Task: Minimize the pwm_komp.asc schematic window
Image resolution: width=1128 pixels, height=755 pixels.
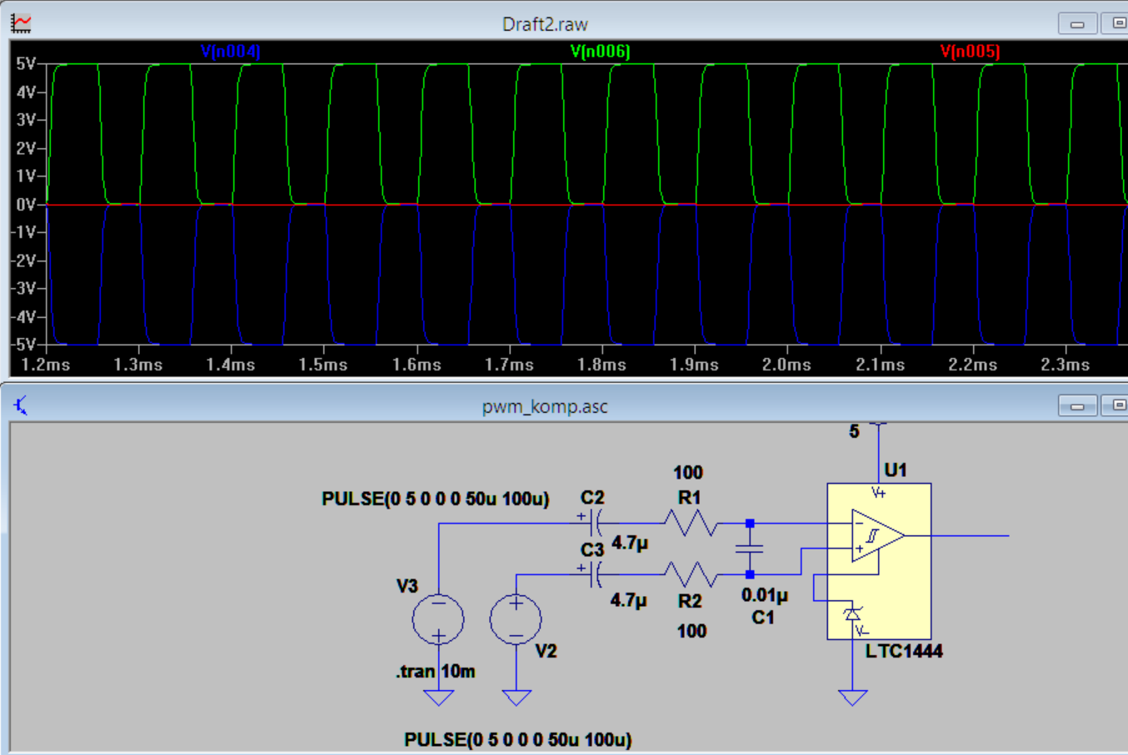Action: click(1077, 405)
